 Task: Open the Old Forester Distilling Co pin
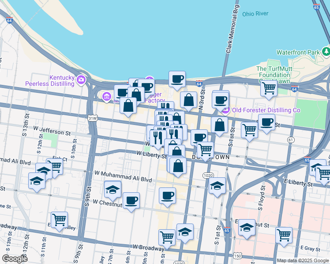coord(225,110)
